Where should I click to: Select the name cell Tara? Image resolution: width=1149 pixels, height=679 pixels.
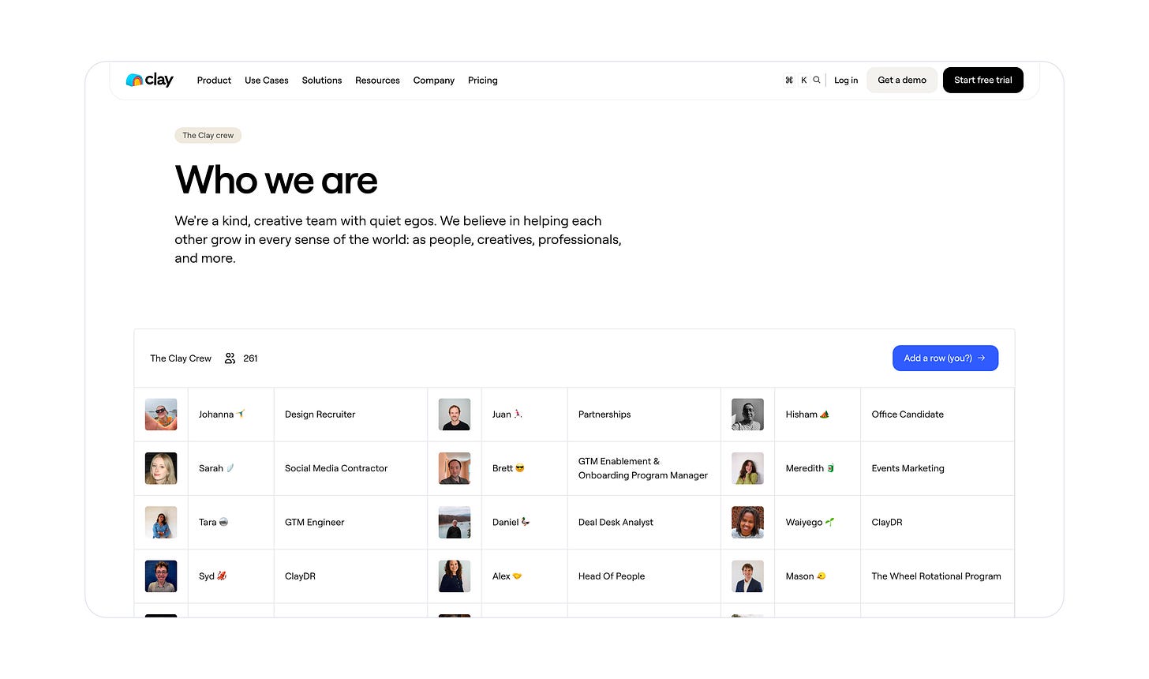(x=231, y=522)
